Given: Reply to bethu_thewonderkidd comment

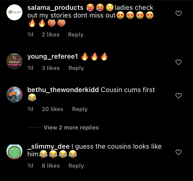Looking at the screenshot, I should (x=80, y=109).
